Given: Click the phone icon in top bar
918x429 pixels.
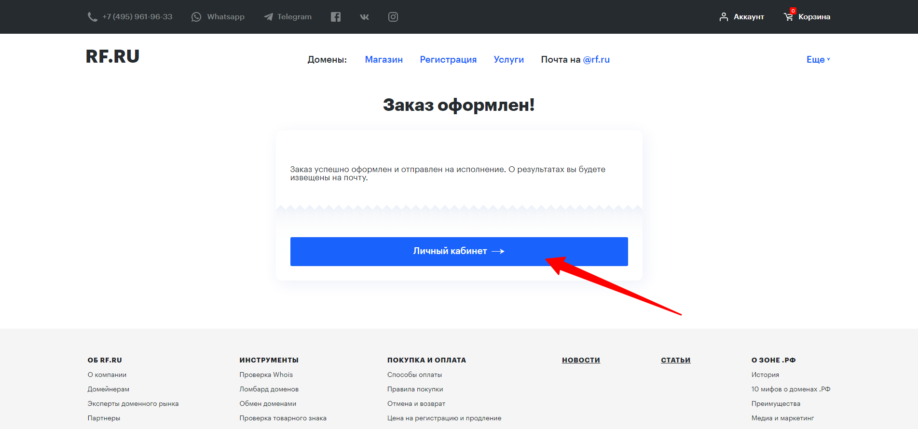Looking at the screenshot, I should pos(92,17).
